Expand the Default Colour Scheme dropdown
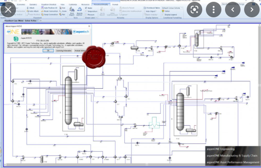The height and width of the screenshot is (168, 261). click(x=172, y=8)
